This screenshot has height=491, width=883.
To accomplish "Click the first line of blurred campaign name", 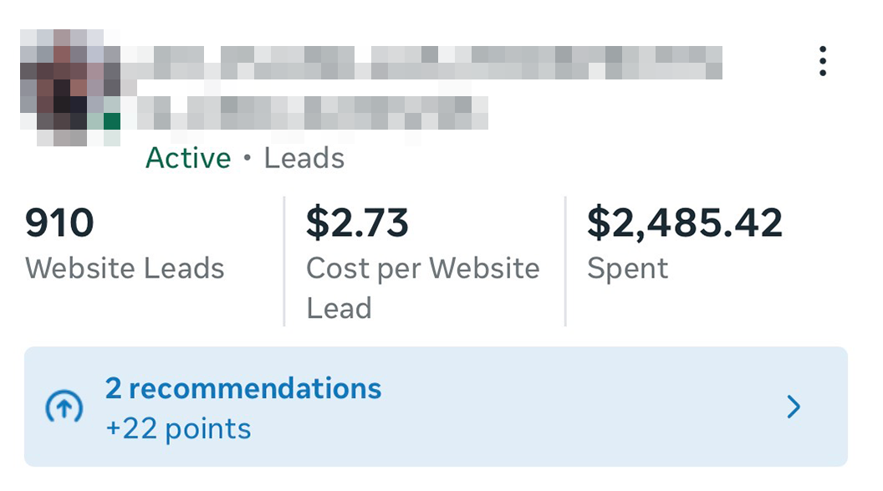I will click(x=426, y=62).
